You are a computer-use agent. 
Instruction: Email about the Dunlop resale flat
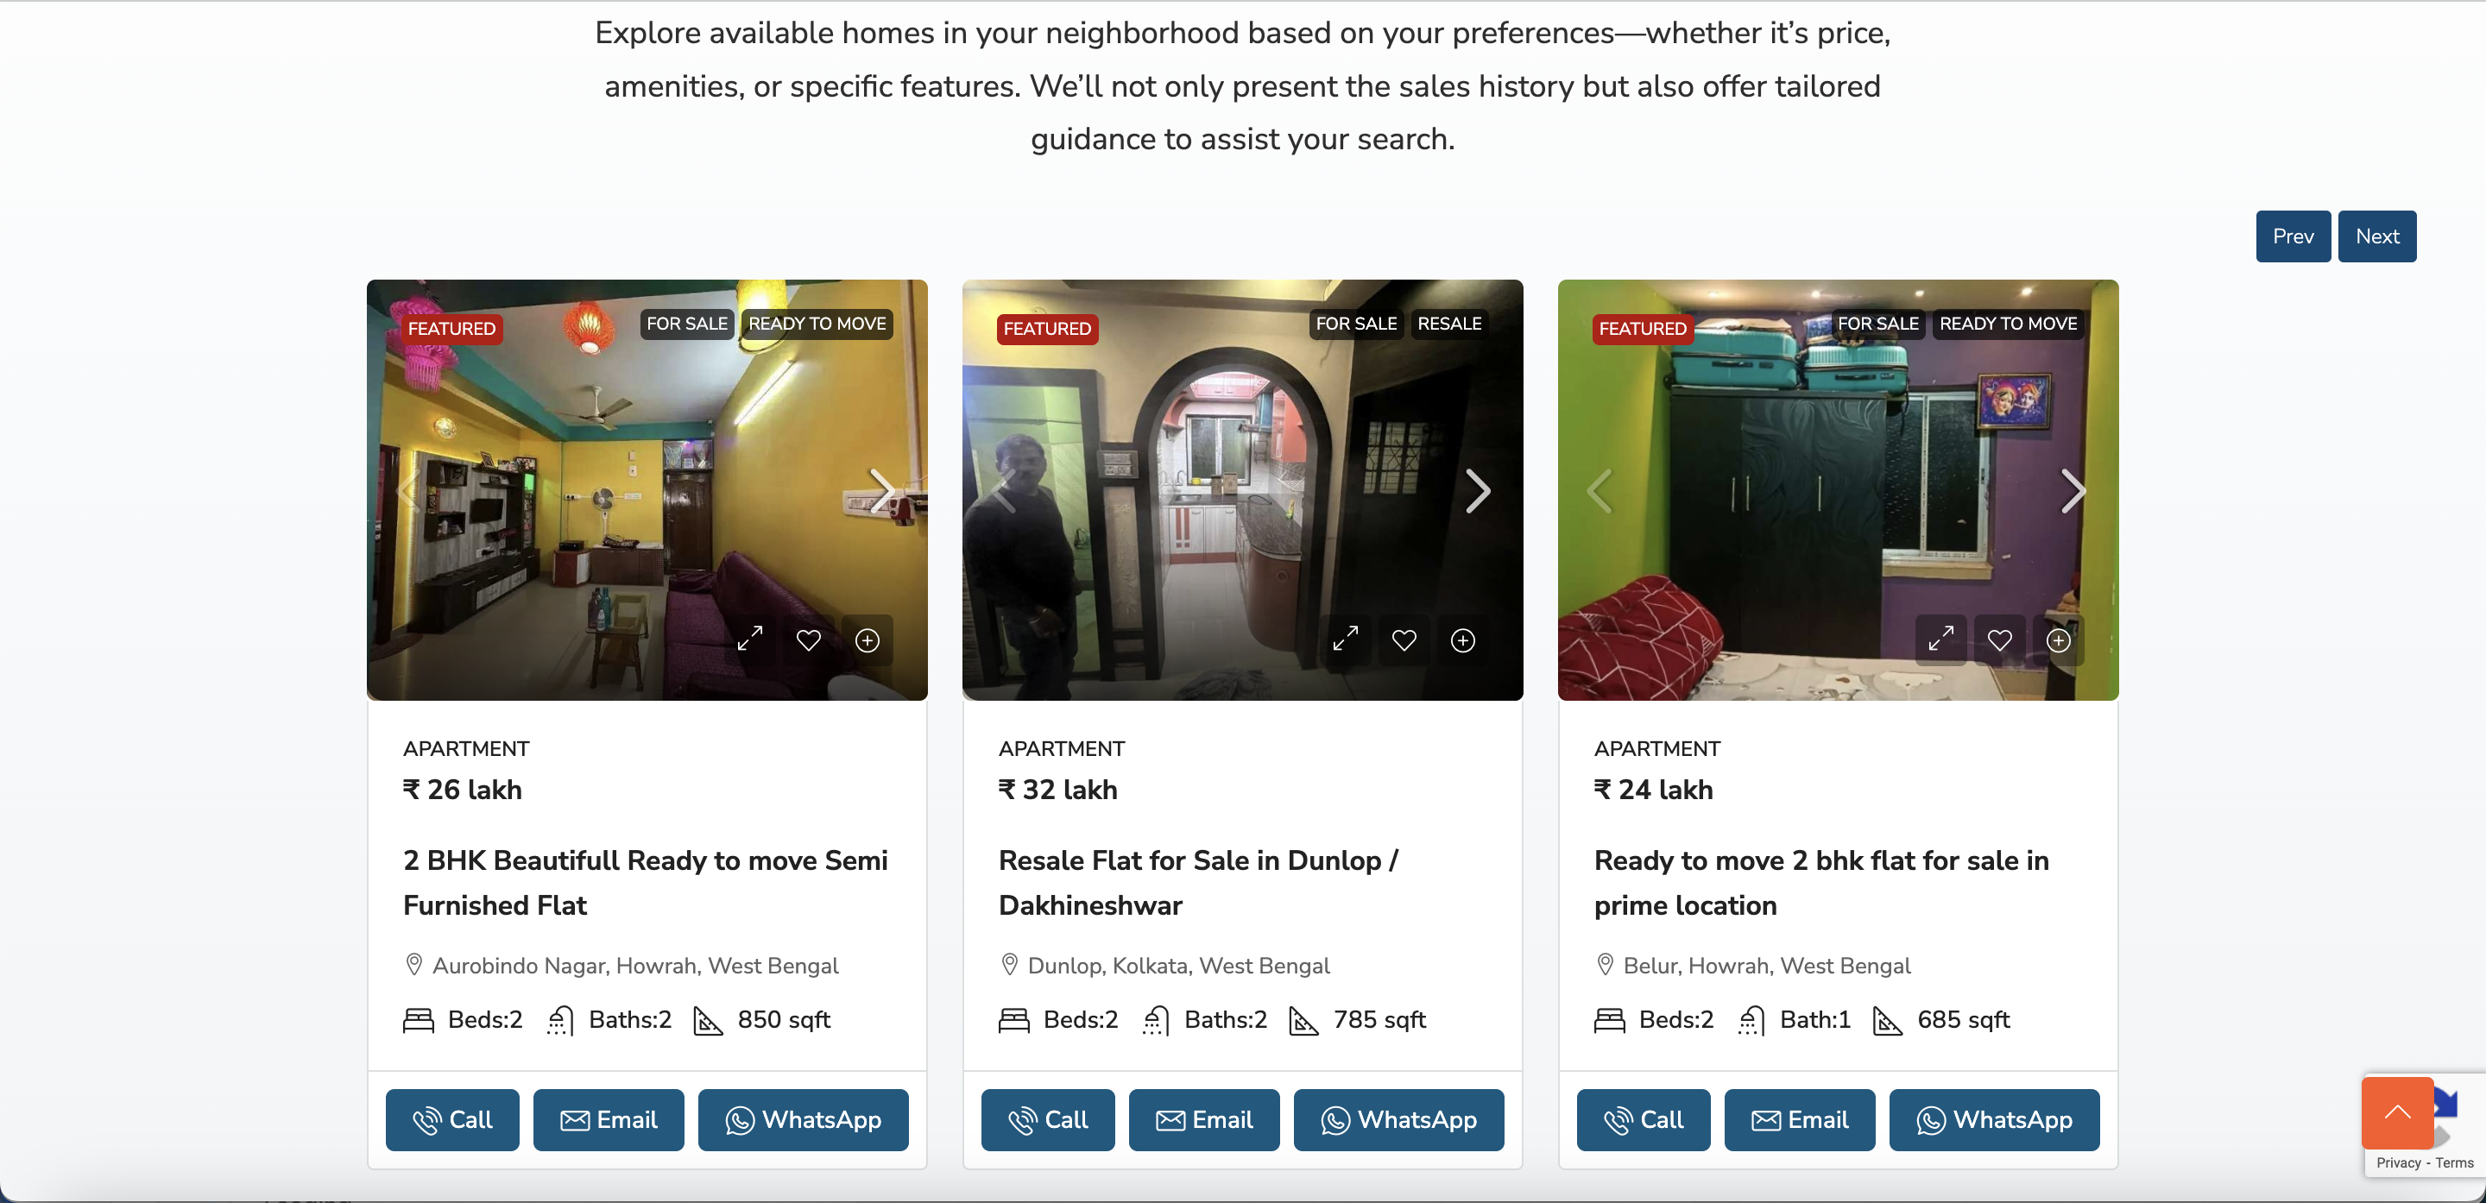(x=1203, y=1120)
